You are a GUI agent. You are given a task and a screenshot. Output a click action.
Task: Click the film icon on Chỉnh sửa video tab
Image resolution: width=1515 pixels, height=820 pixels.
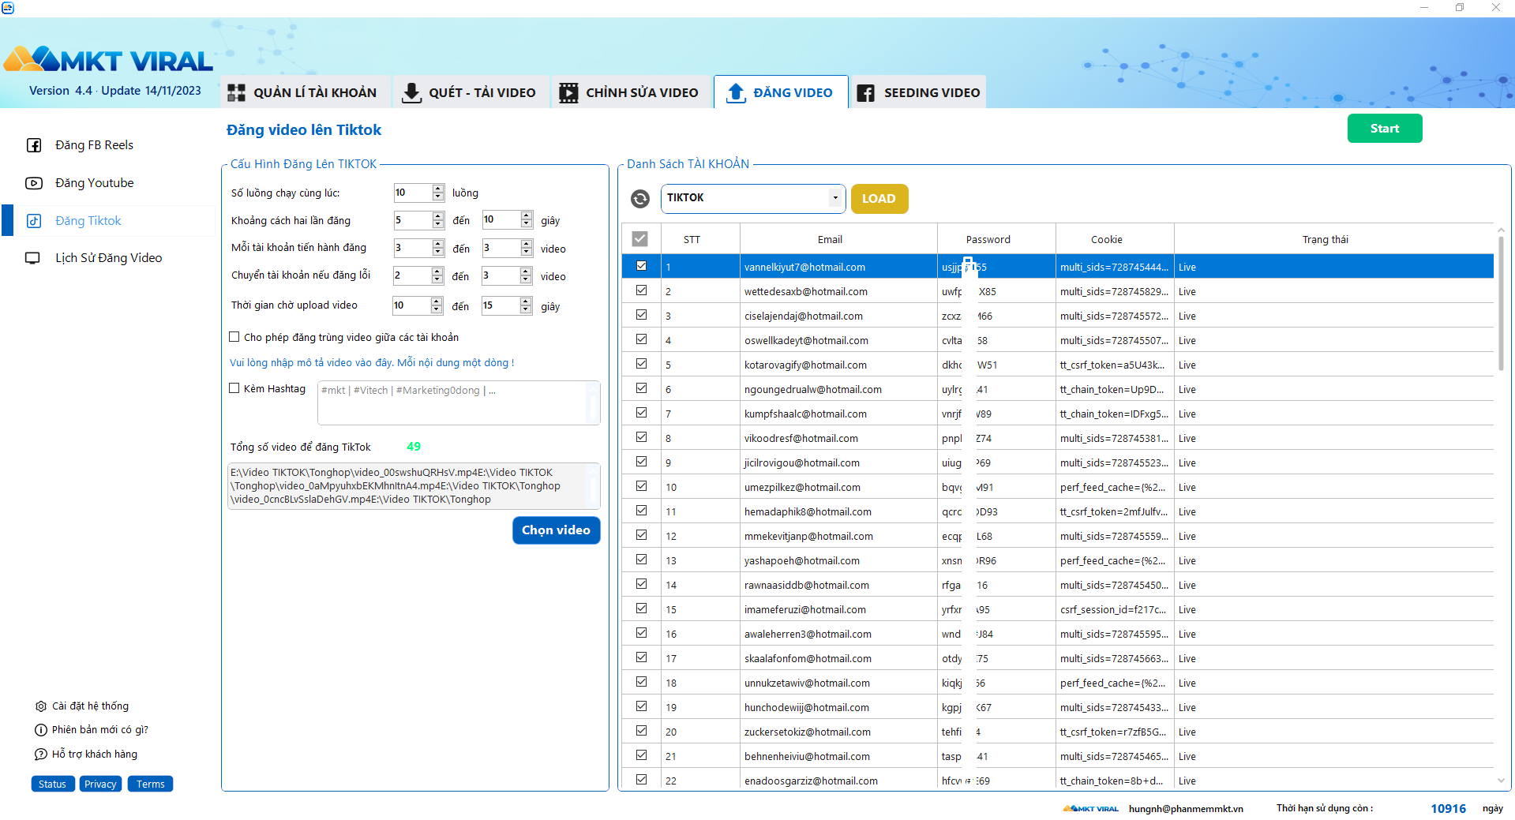[x=568, y=93]
